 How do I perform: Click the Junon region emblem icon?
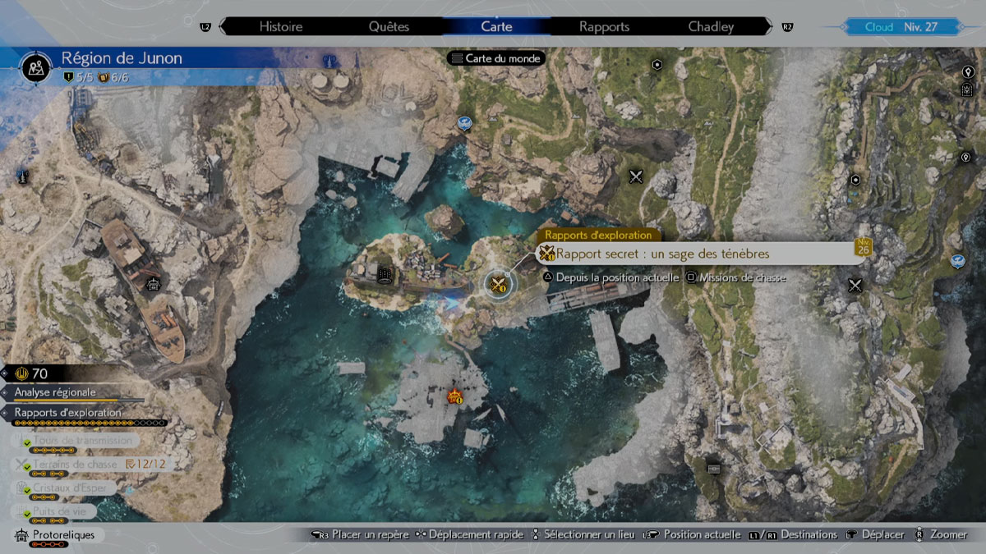point(34,64)
